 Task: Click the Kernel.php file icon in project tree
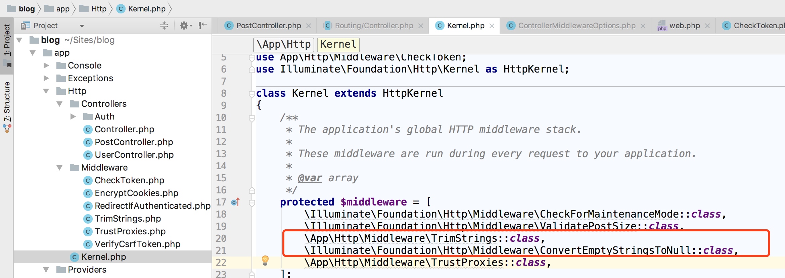pyautogui.click(x=74, y=257)
